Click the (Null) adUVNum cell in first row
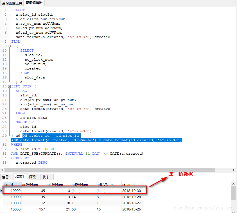 (x=109, y=191)
